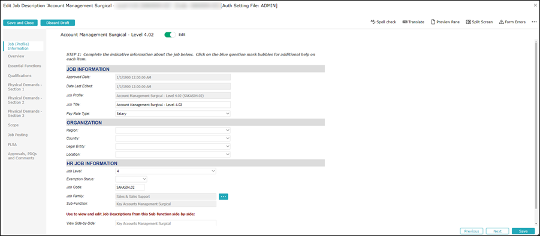Open the Location dropdown
This screenshot has height=236, width=540.
[173, 155]
